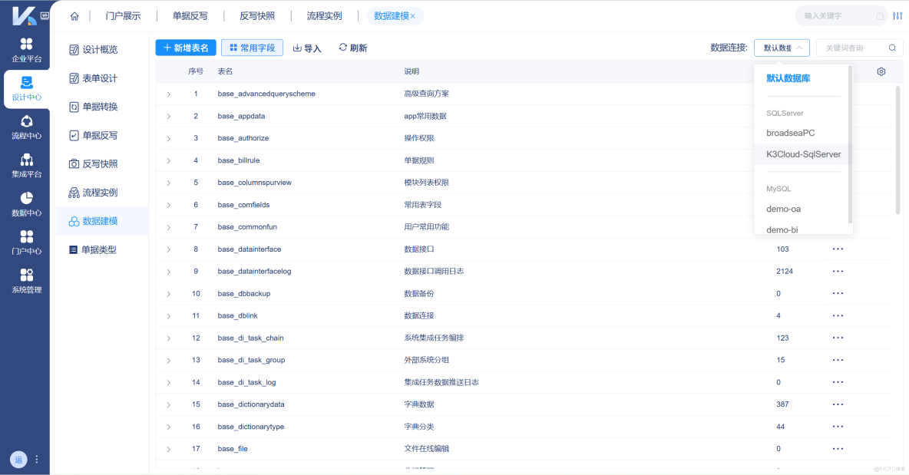
Task: Open the column settings gear above the table
Action: pyautogui.click(x=881, y=71)
